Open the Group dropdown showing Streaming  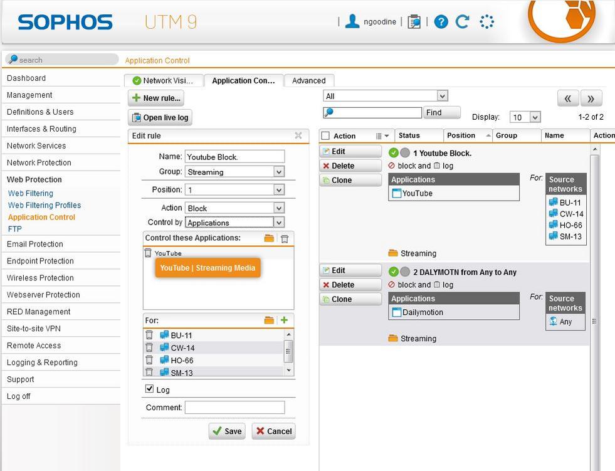pyautogui.click(x=235, y=172)
